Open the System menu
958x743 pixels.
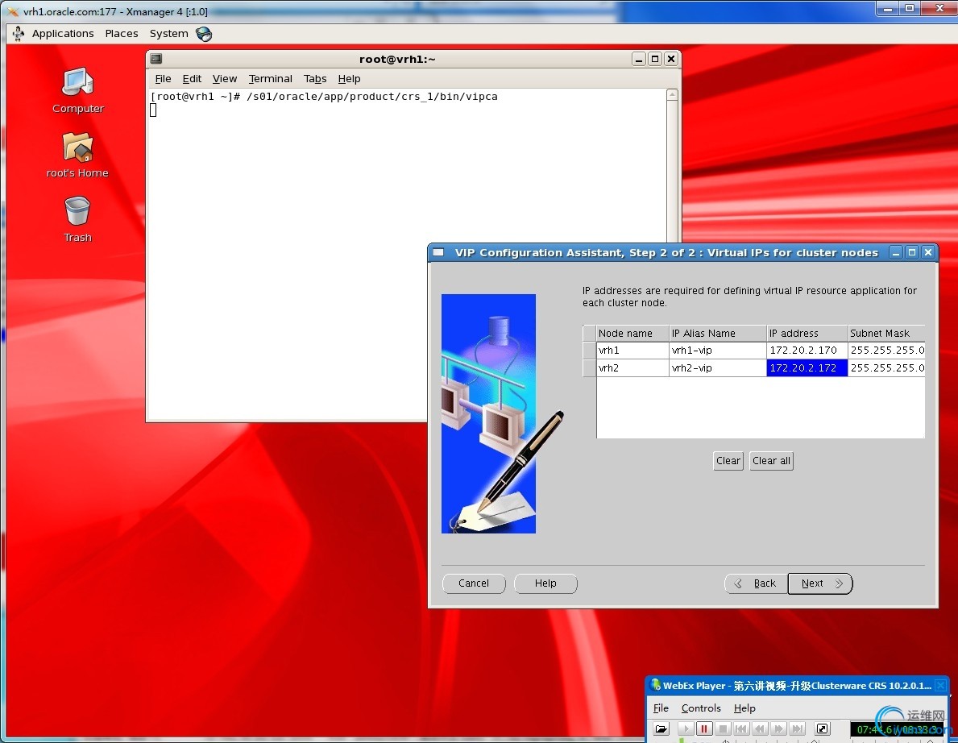(168, 34)
